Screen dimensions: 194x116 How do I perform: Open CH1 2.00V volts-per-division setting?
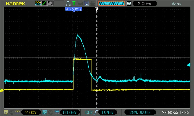pos(31,112)
